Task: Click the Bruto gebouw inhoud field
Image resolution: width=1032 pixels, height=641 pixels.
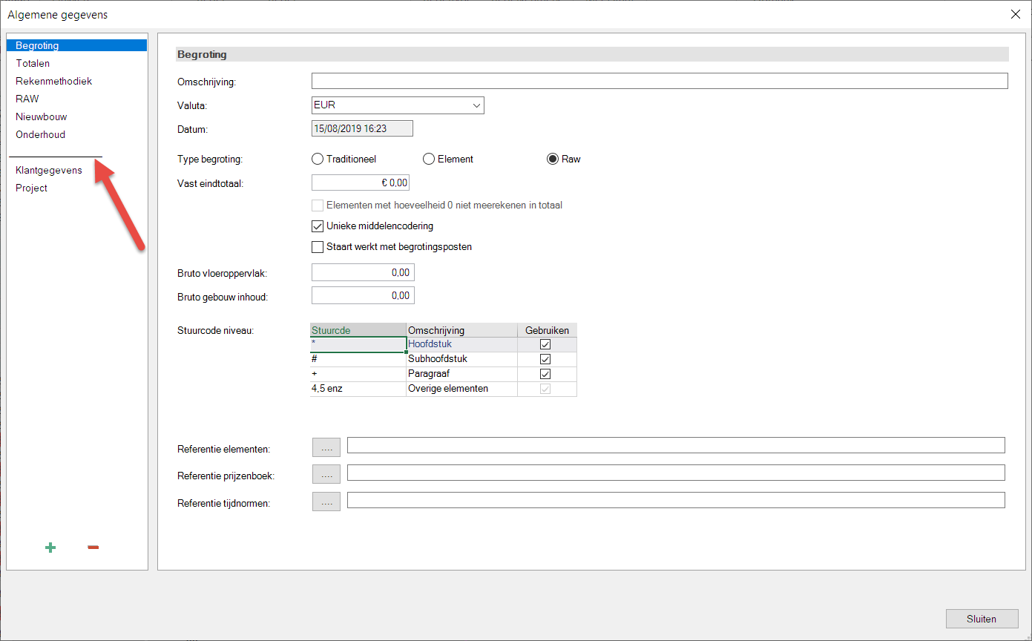Action: [x=363, y=295]
